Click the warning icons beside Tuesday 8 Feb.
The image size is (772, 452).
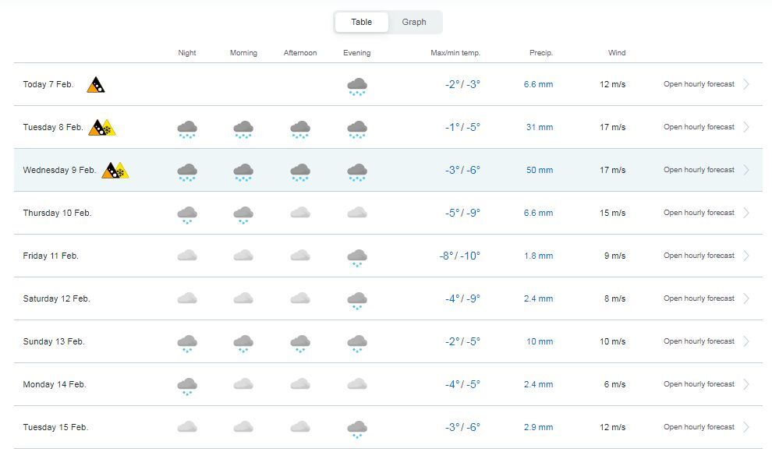coord(101,128)
